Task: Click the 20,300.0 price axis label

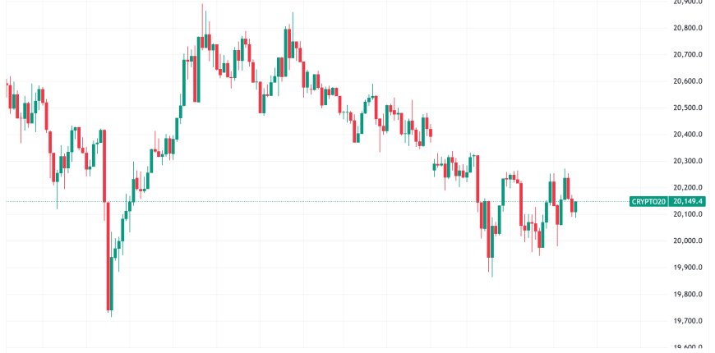Action: [x=689, y=161]
